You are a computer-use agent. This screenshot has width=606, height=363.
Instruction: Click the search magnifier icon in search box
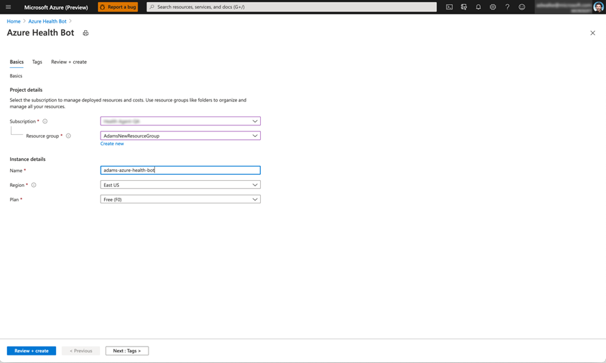152,7
